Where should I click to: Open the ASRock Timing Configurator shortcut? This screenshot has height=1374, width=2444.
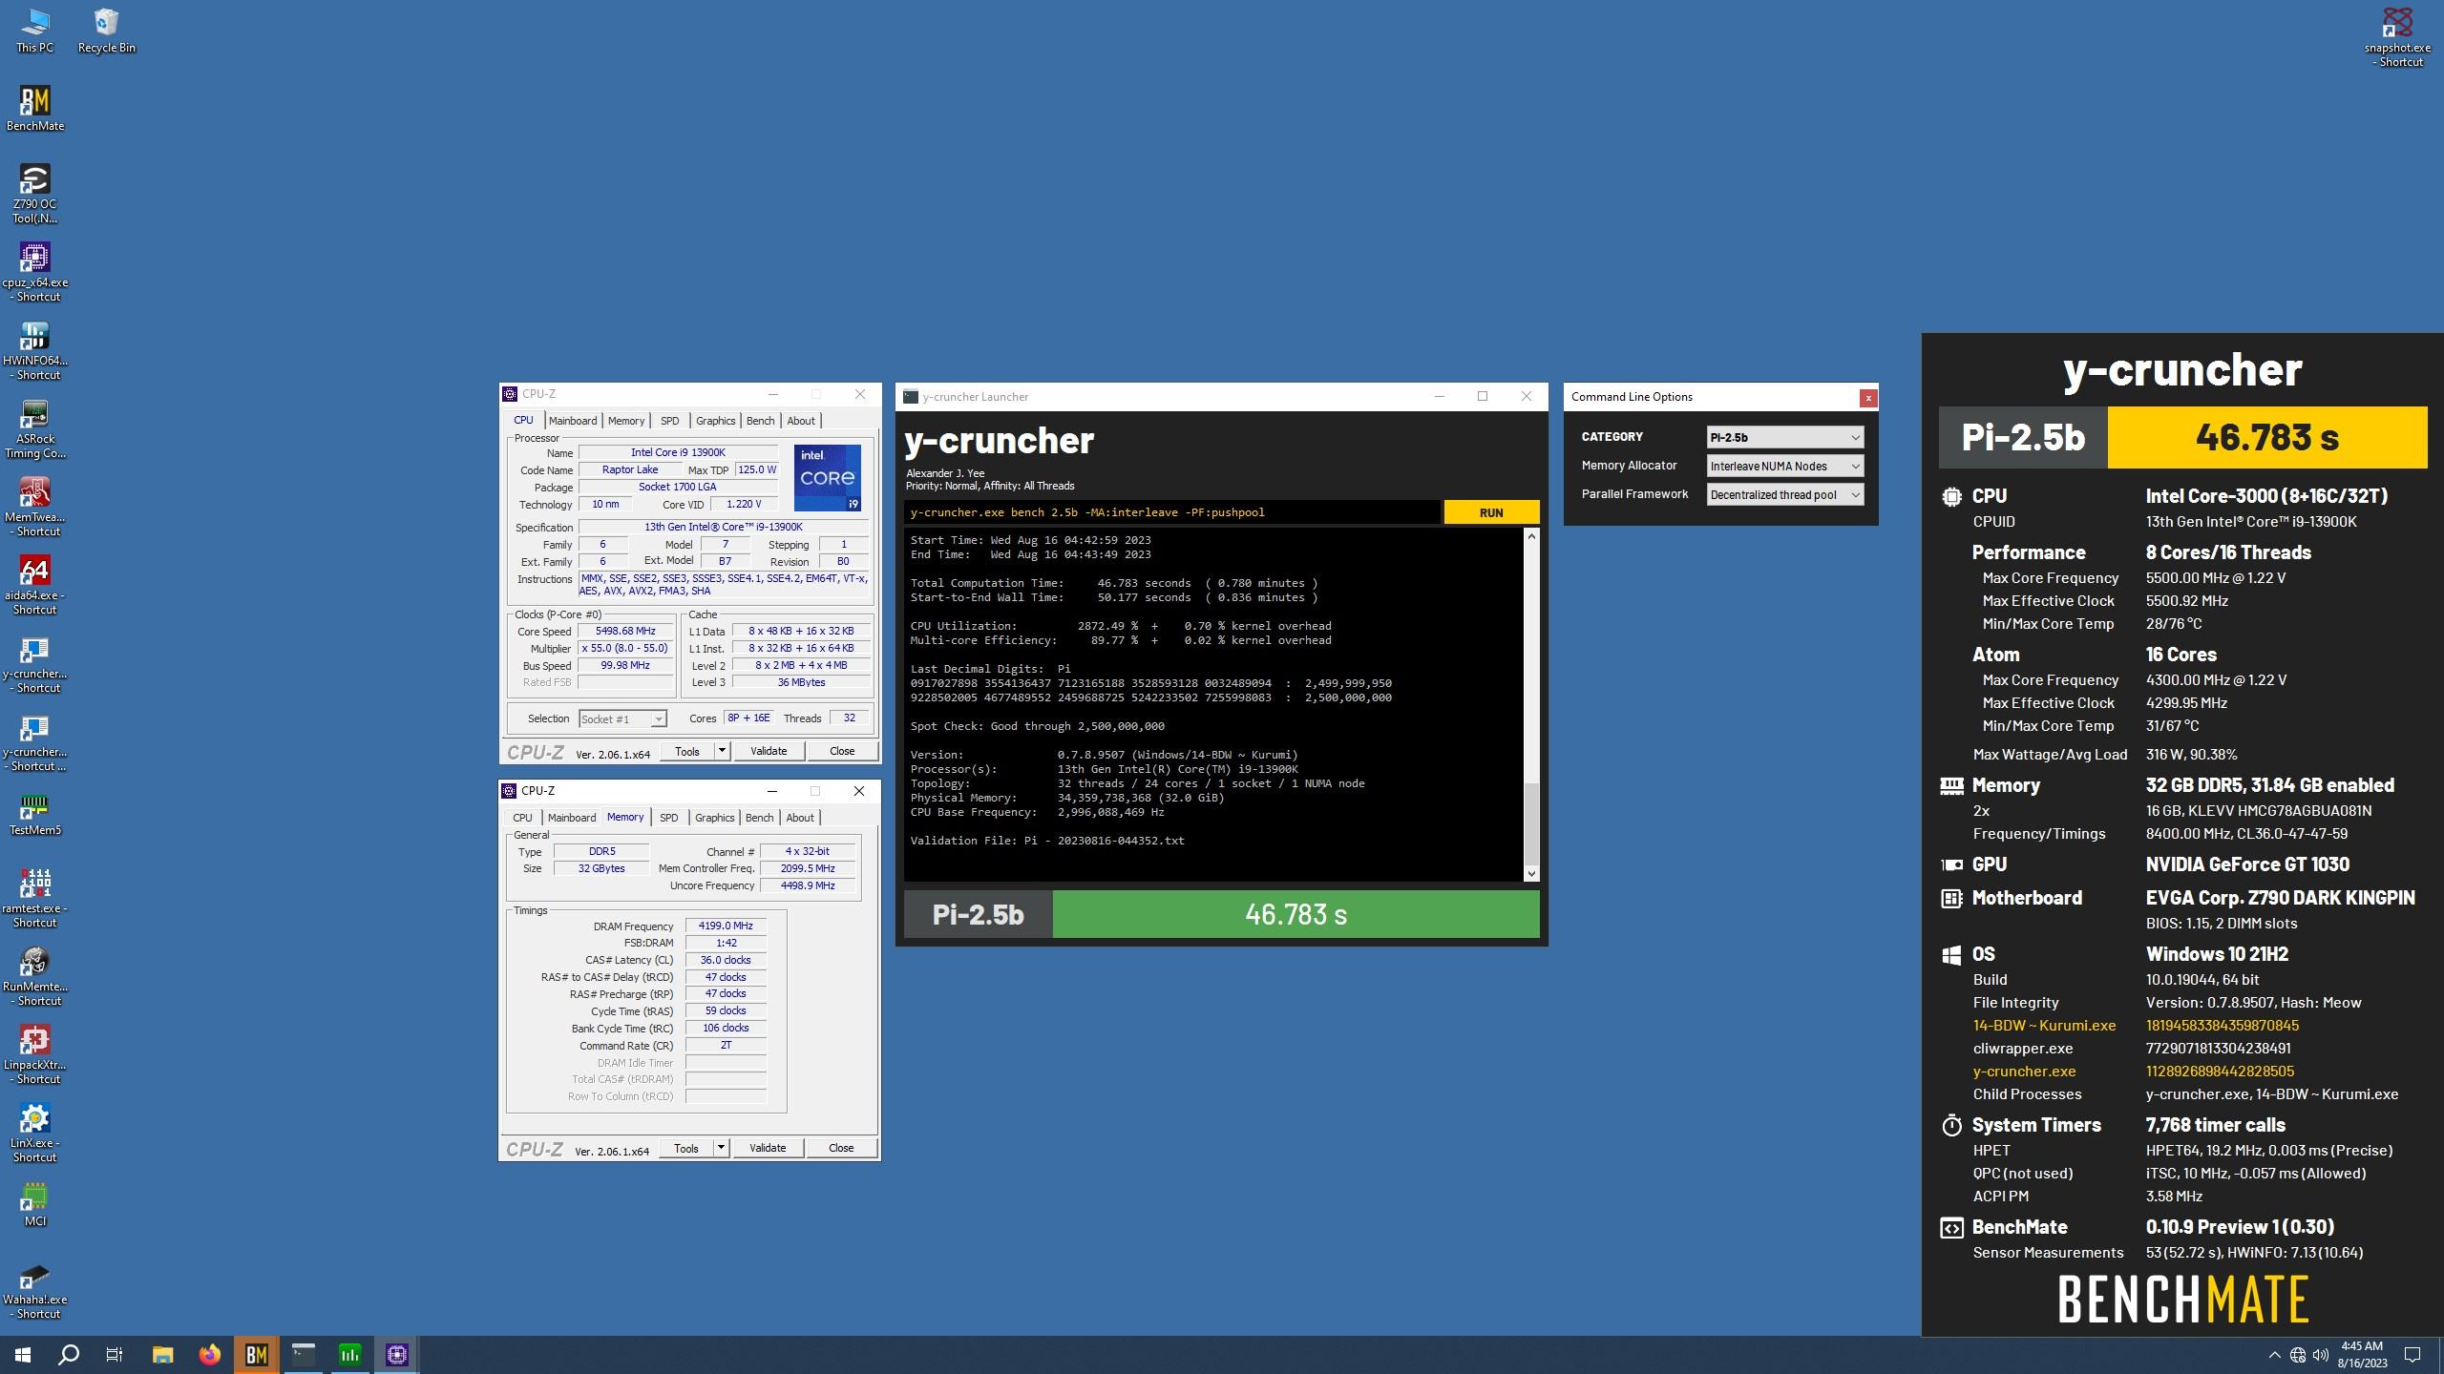34,428
